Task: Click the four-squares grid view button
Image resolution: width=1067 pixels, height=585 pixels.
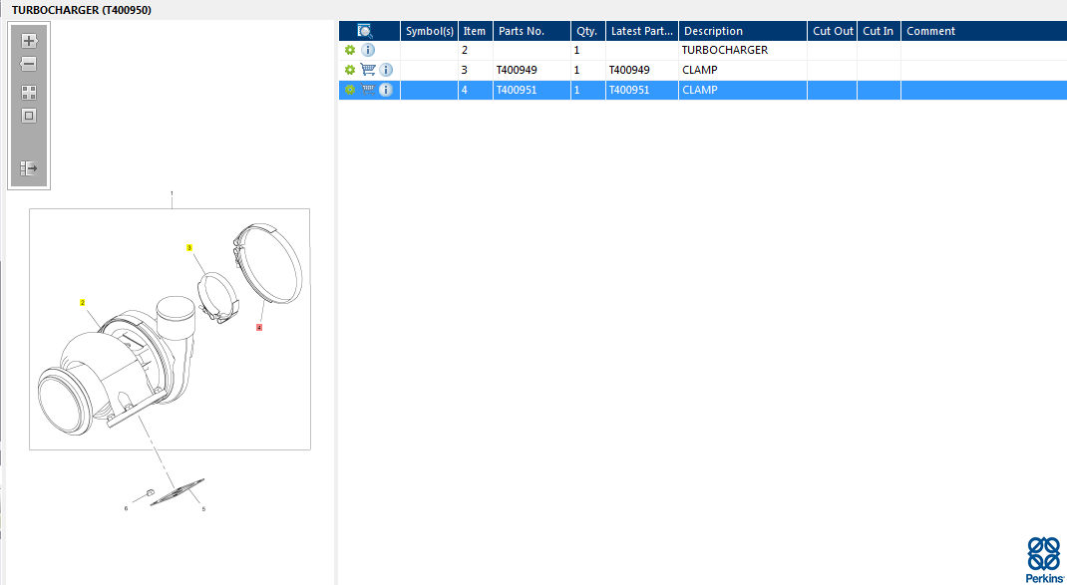Action: pyautogui.click(x=29, y=94)
